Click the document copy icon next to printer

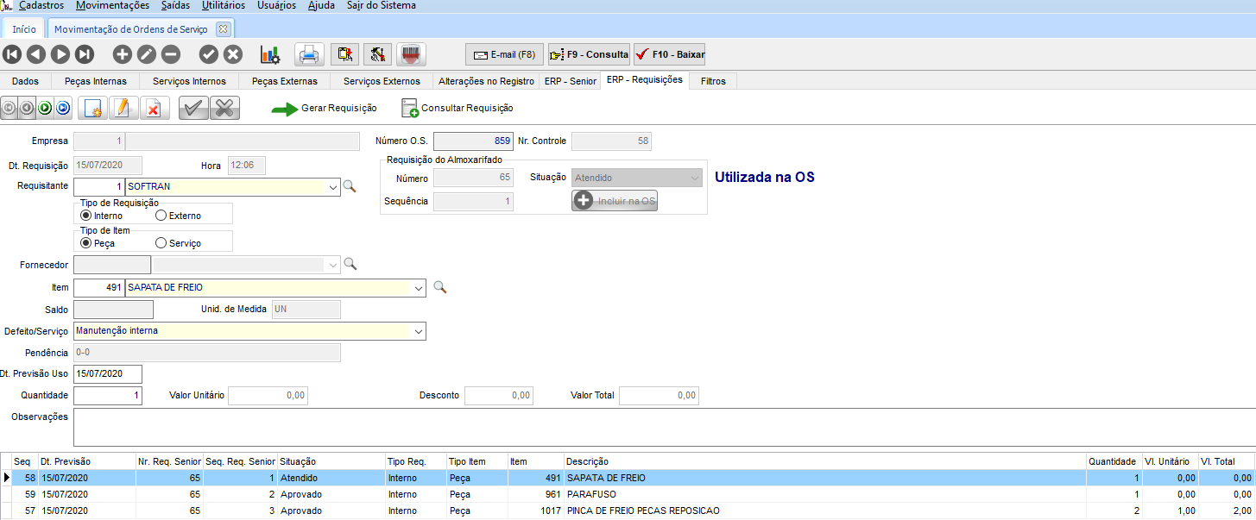(345, 54)
